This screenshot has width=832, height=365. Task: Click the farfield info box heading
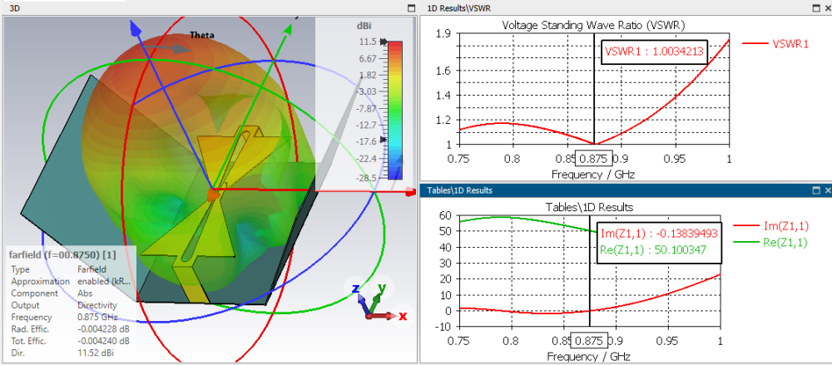point(63,255)
